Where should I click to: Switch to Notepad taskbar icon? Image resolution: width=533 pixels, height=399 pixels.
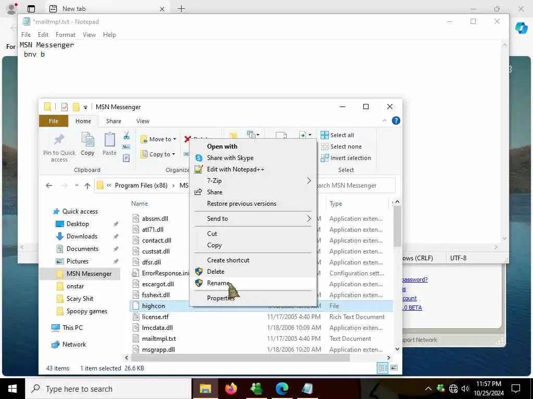coord(307,389)
